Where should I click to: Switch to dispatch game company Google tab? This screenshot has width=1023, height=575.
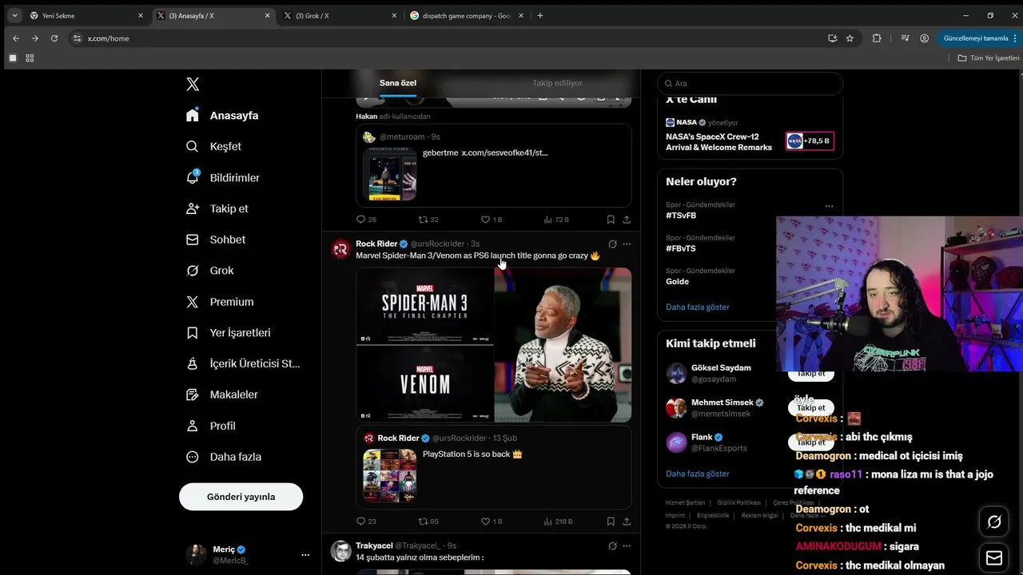coord(465,15)
